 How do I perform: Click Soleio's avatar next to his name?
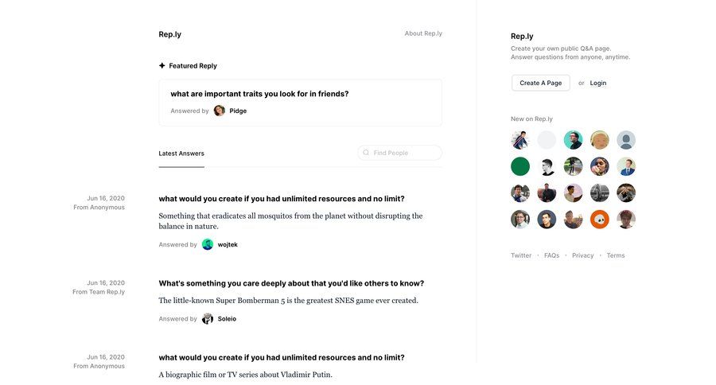[x=208, y=318]
